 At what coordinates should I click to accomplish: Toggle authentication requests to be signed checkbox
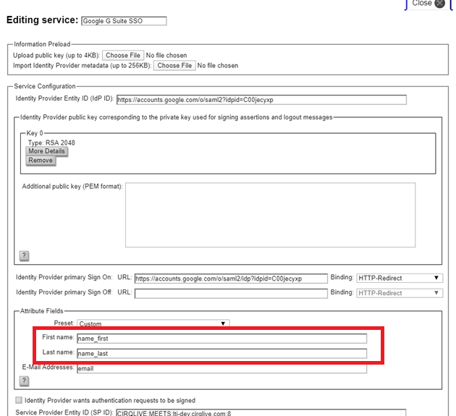(19, 400)
